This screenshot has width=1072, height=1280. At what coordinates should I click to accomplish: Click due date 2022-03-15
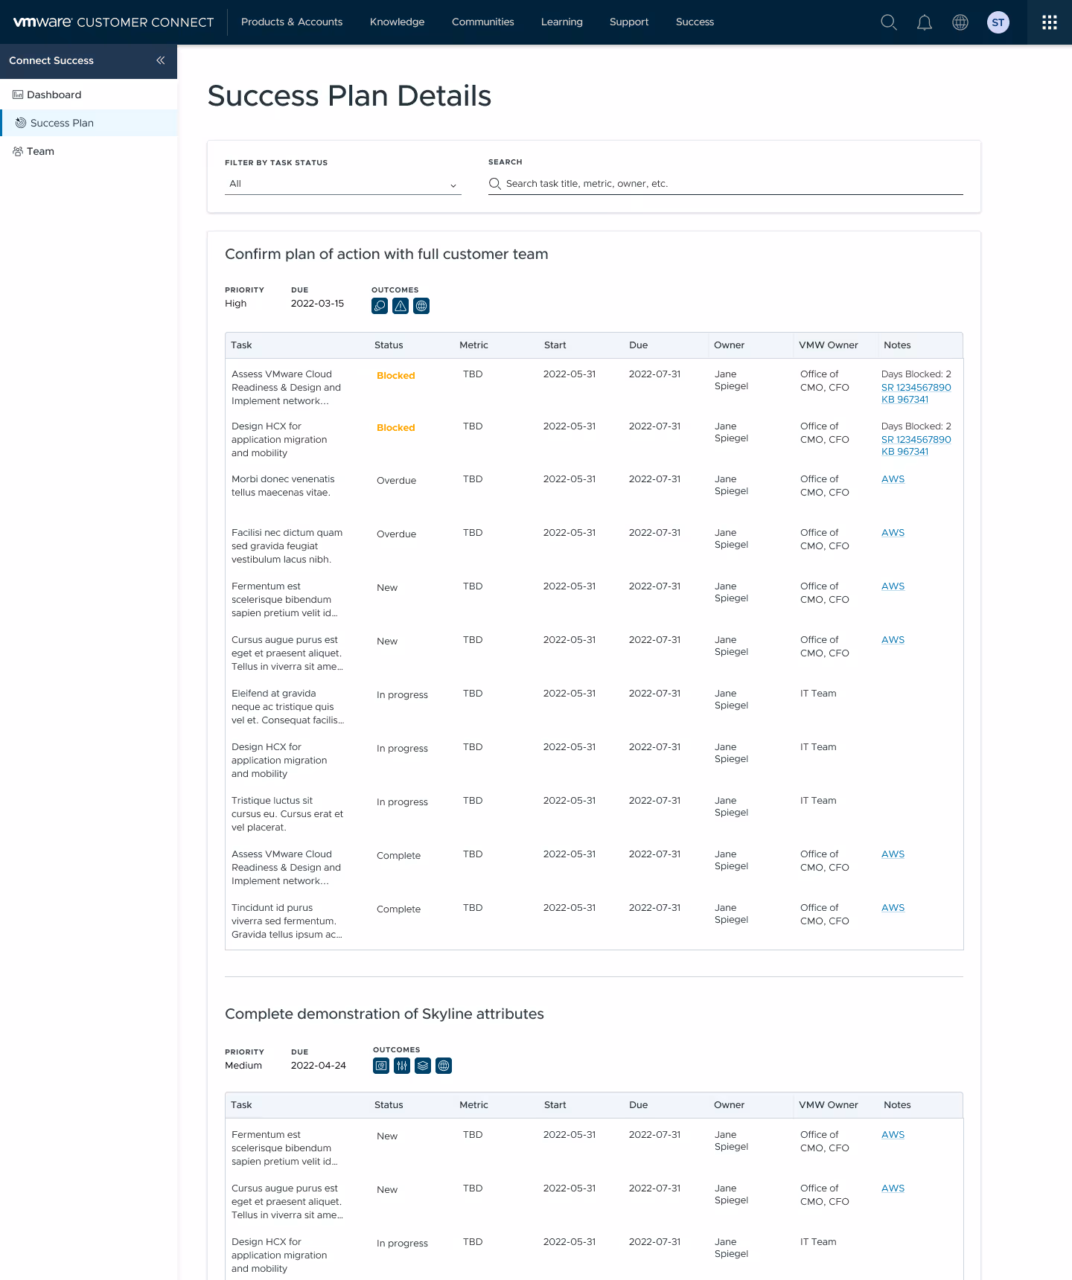[317, 304]
